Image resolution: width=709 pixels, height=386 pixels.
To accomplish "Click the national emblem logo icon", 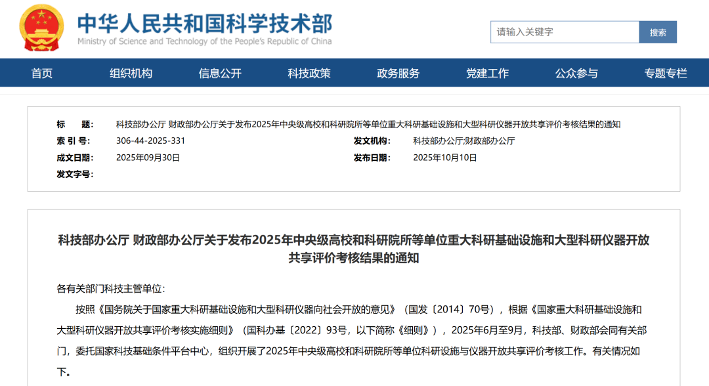I will point(42,28).
